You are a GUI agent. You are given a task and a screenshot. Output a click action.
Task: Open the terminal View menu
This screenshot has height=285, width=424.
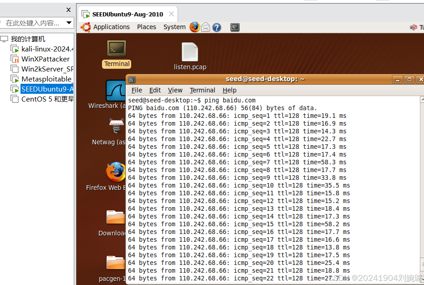[x=175, y=90]
